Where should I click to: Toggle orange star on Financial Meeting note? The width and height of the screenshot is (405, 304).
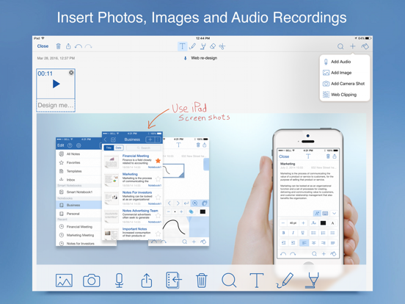coord(158,161)
